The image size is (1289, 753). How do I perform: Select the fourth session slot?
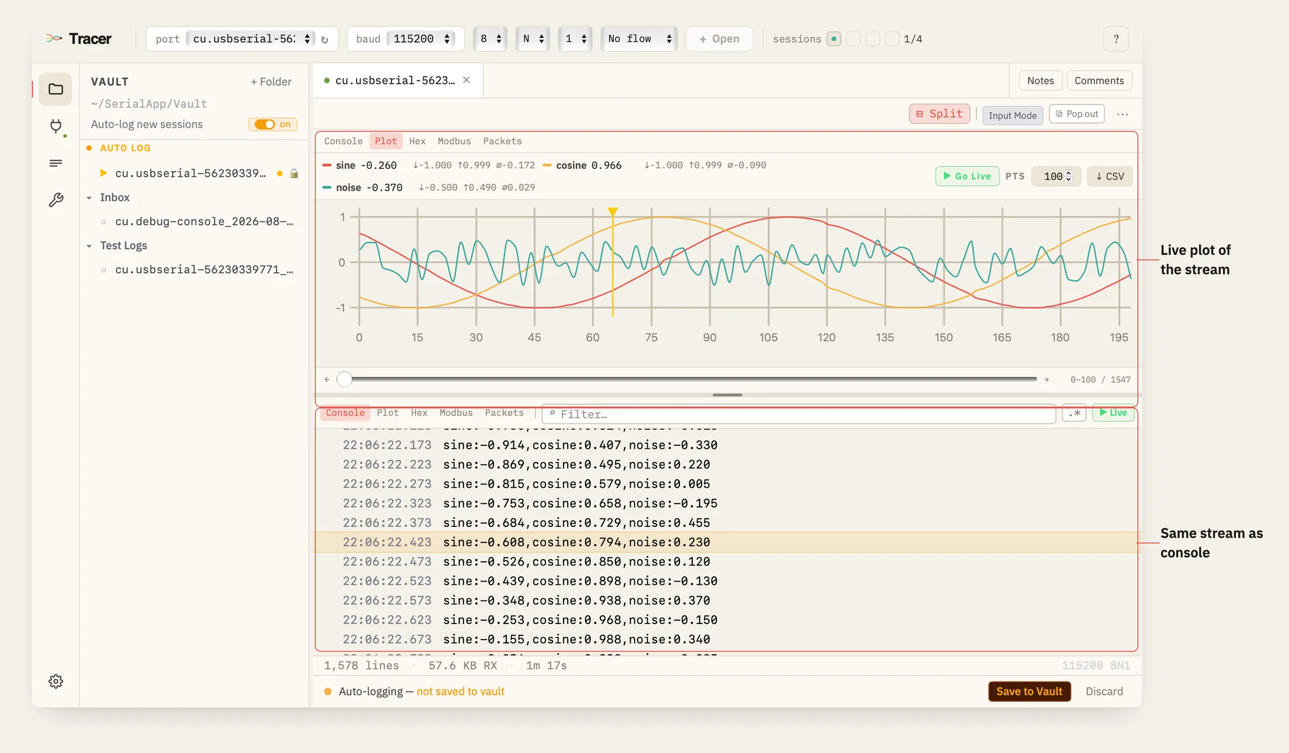pyautogui.click(x=892, y=39)
